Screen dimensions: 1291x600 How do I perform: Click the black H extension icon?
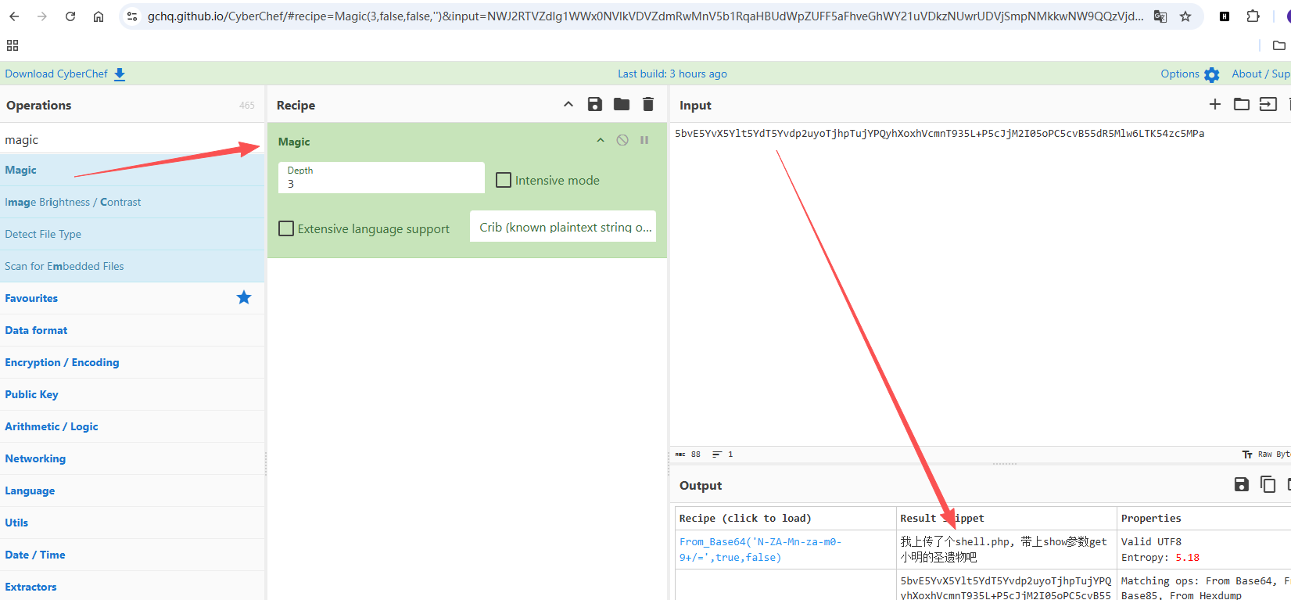1225,16
